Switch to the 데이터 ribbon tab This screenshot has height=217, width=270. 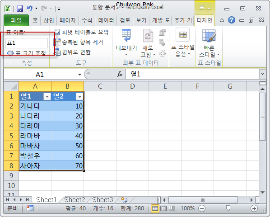(106, 20)
